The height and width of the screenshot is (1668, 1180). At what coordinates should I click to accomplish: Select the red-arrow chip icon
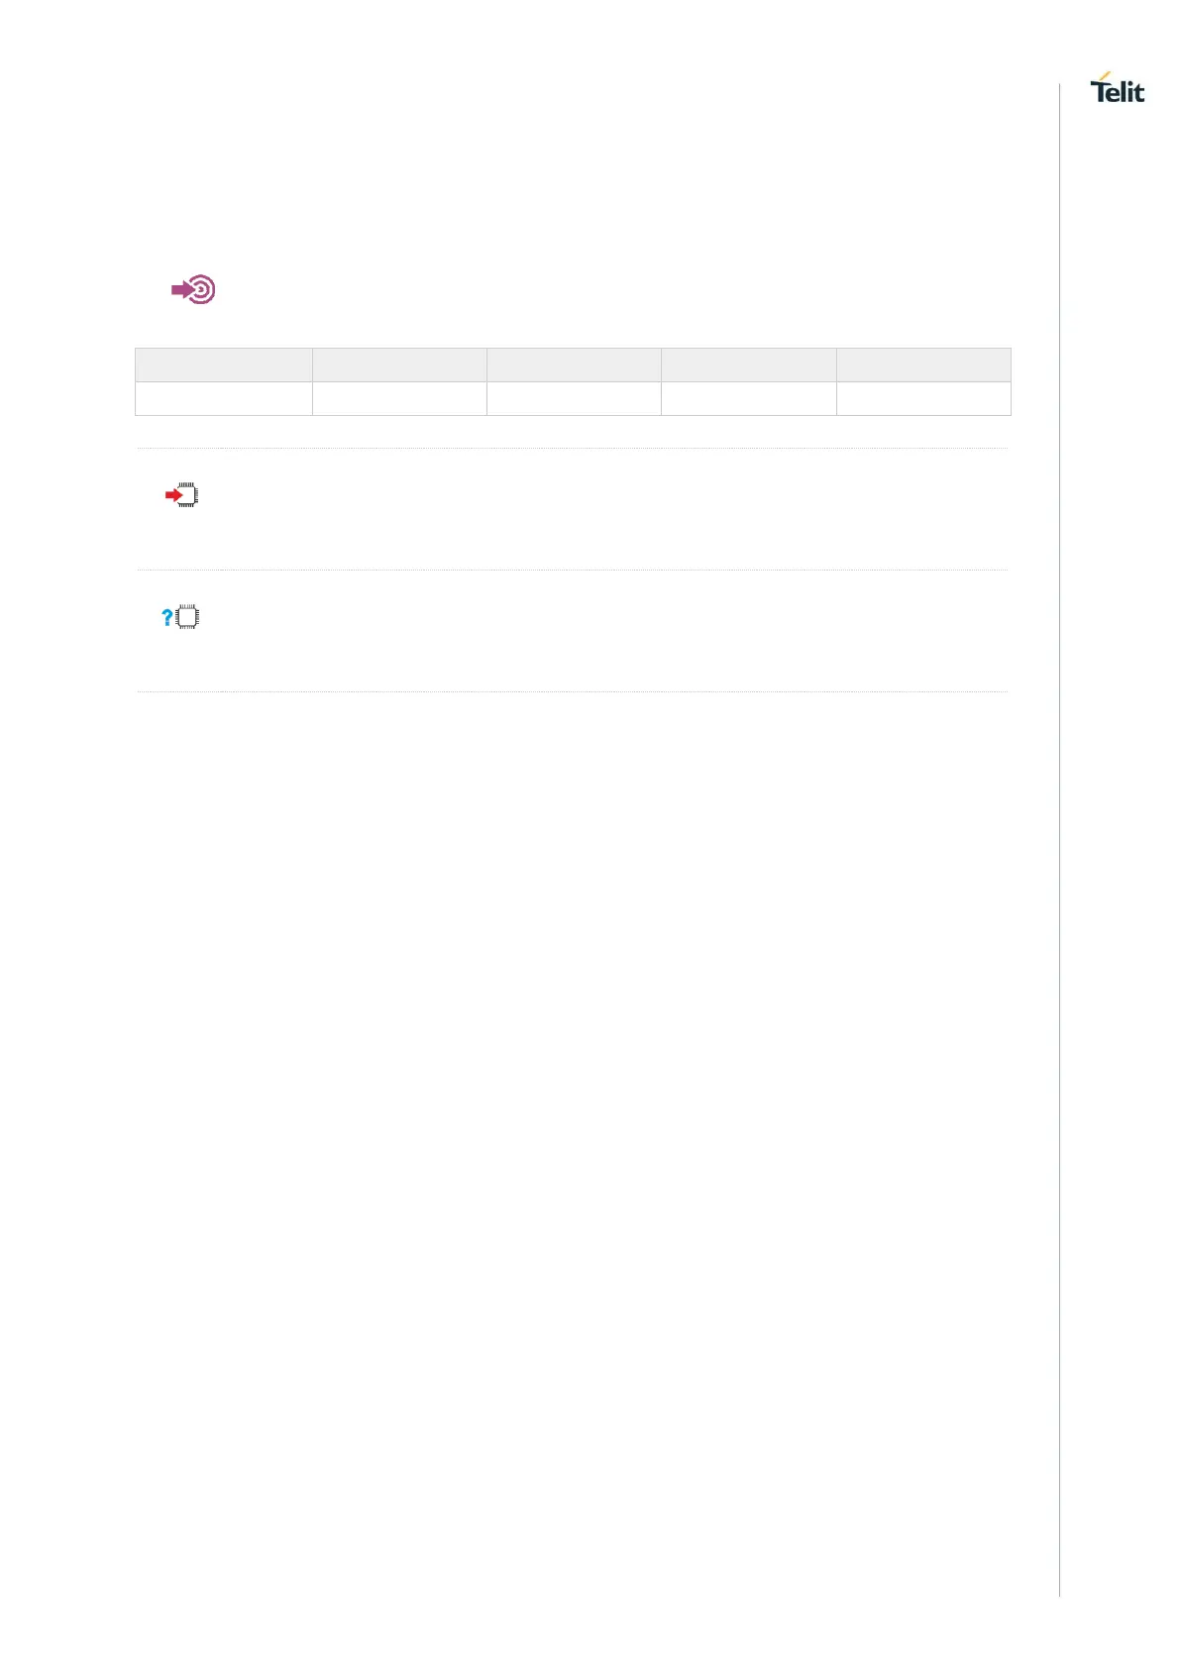tap(181, 494)
